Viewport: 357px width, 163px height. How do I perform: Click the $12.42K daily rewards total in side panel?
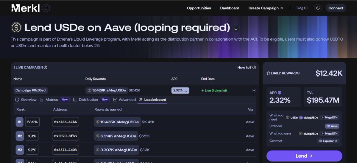[329, 73]
